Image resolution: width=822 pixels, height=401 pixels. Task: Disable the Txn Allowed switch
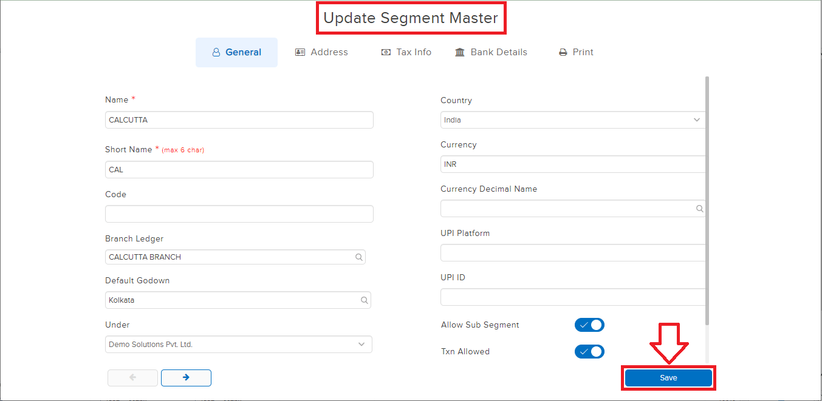click(x=589, y=352)
